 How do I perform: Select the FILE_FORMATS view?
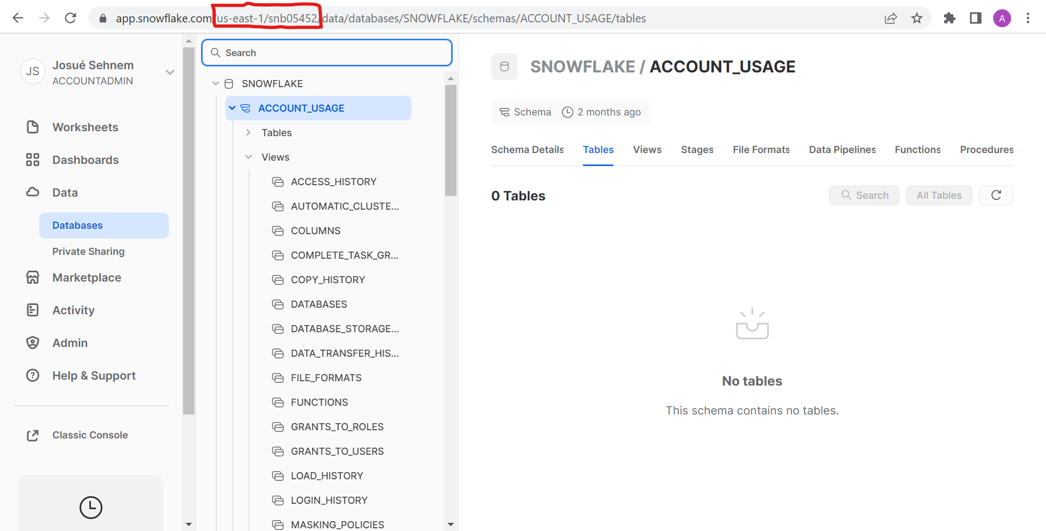(326, 378)
